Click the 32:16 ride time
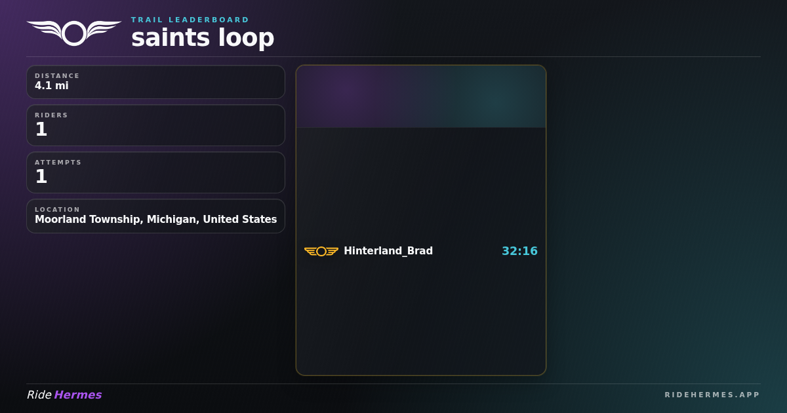787x413 pixels. coord(519,251)
